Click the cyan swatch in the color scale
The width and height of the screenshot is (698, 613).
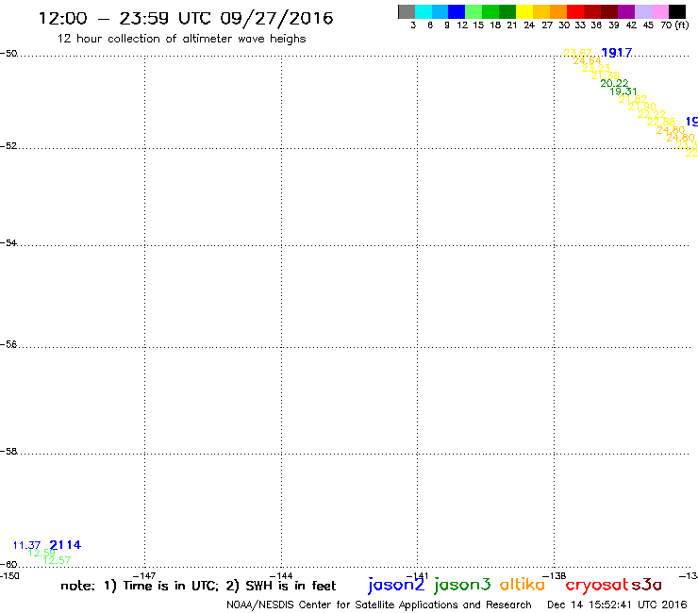point(424,11)
